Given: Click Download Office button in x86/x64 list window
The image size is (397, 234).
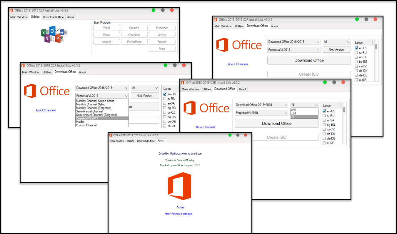Looking at the screenshot, I should (x=277, y=123).
